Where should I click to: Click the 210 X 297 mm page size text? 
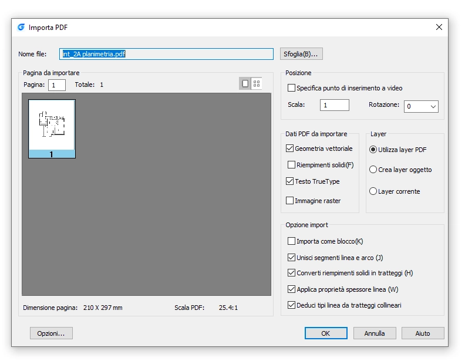coord(103,308)
